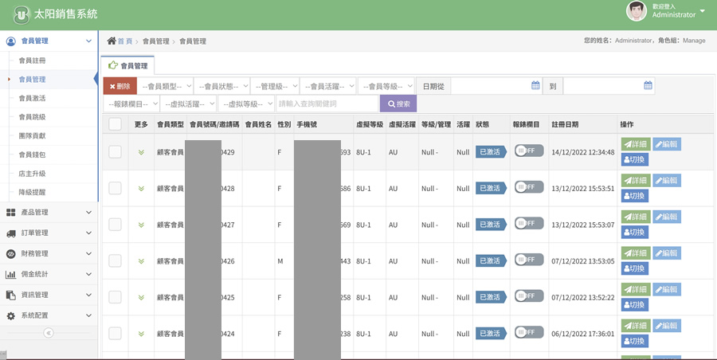This screenshot has width=717, height=360.
Task: Click the 已激活 status tag in first row
Action: (490, 152)
